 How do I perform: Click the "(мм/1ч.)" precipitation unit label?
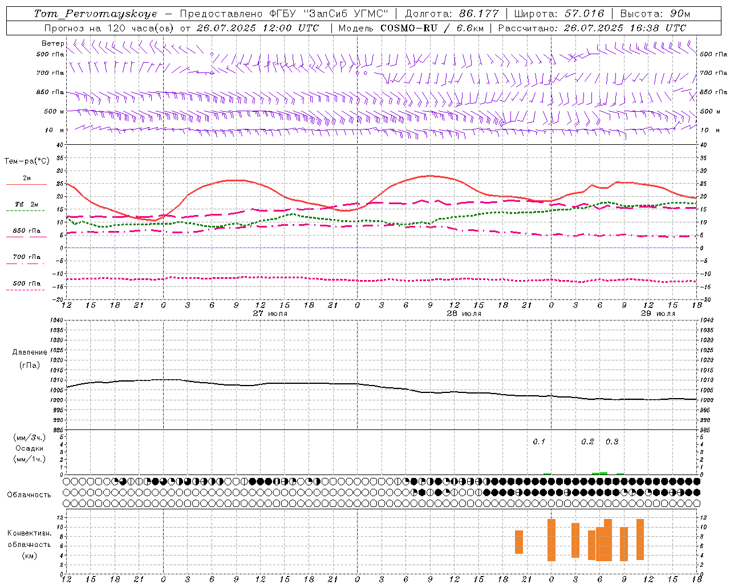[x=30, y=459]
